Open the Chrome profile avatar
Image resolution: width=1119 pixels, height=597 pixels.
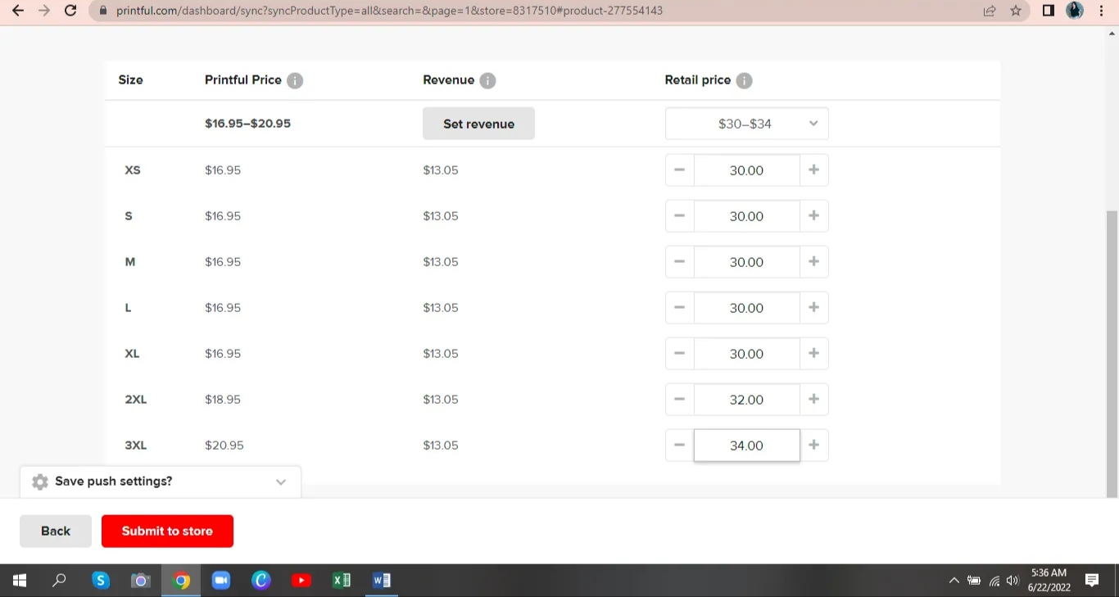click(x=1075, y=11)
